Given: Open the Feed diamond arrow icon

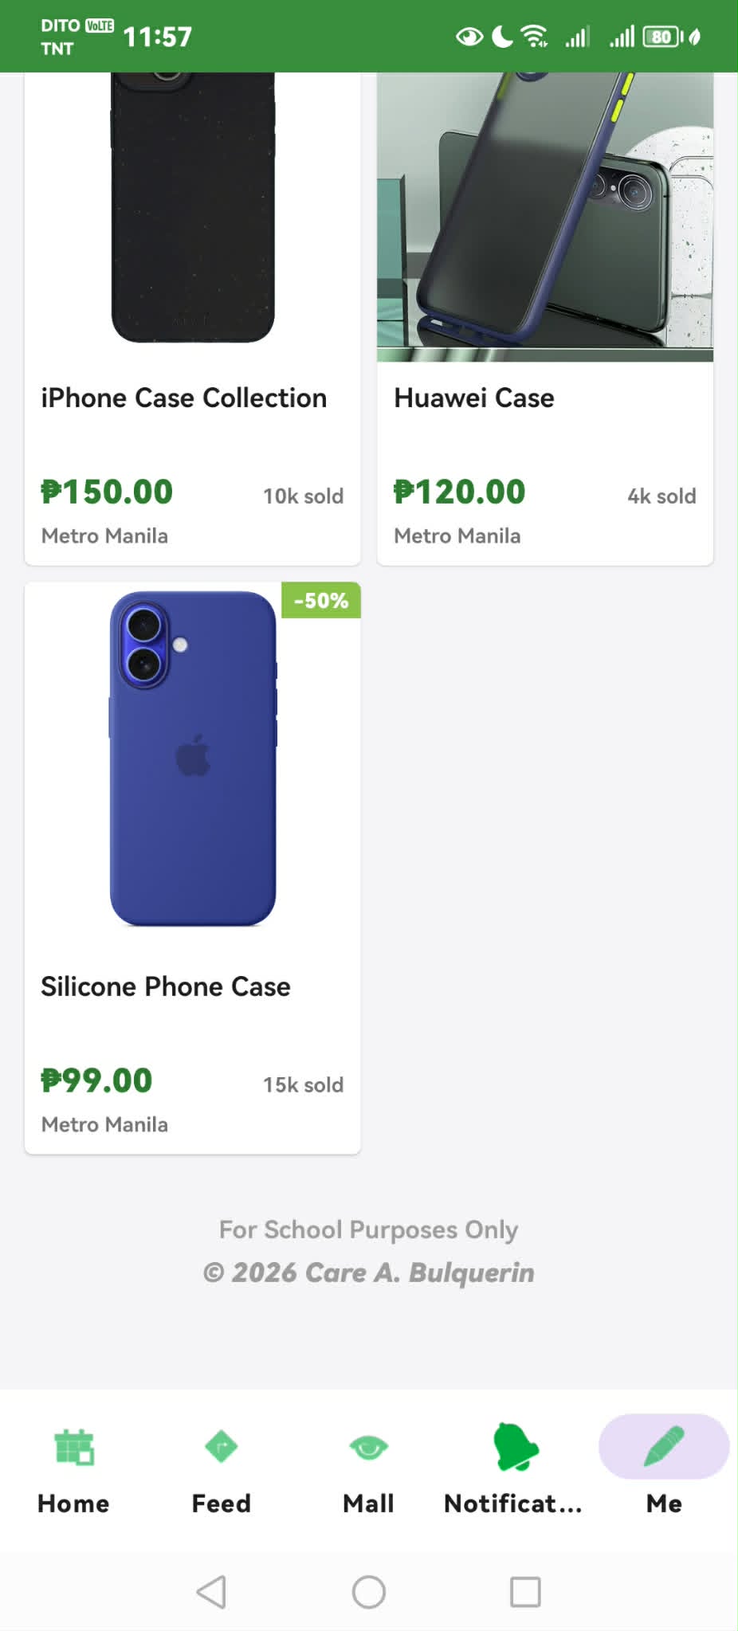Looking at the screenshot, I should click(x=221, y=1446).
